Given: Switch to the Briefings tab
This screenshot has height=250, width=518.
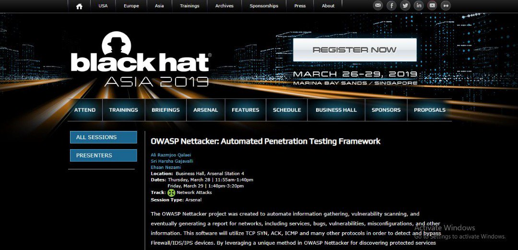Looking at the screenshot, I should (x=165, y=110).
